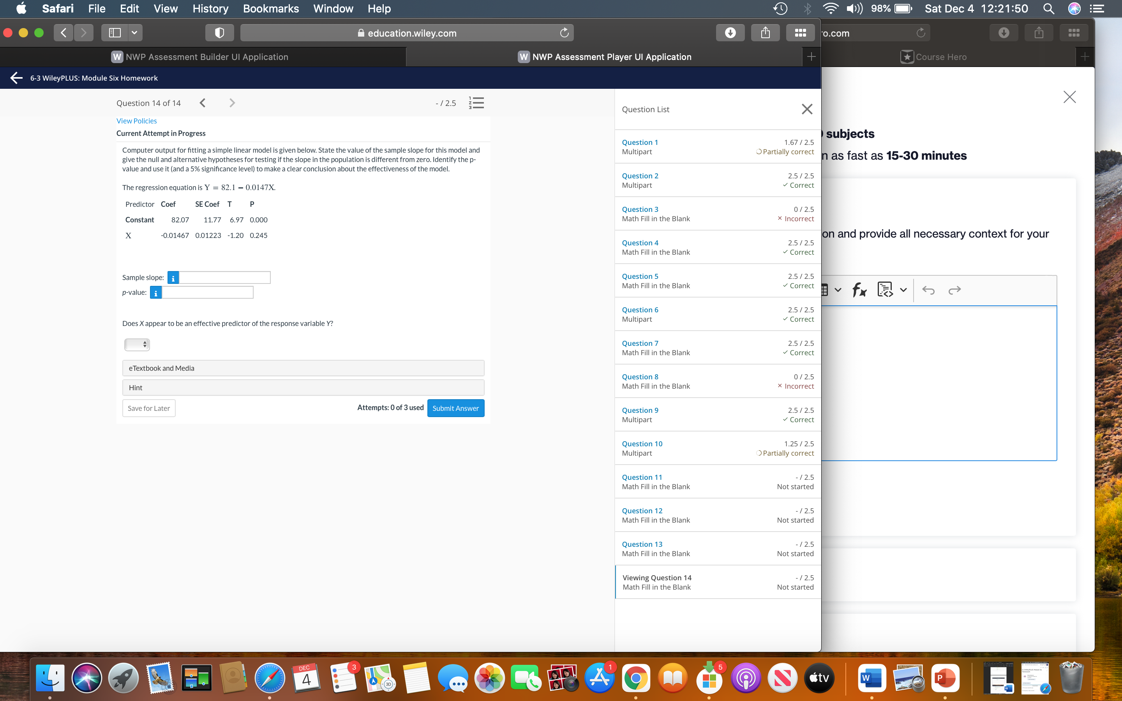The height and width of the screenshot is (701, 1122).
Task: Click the p-value input field
Action: tap(207, 292)
